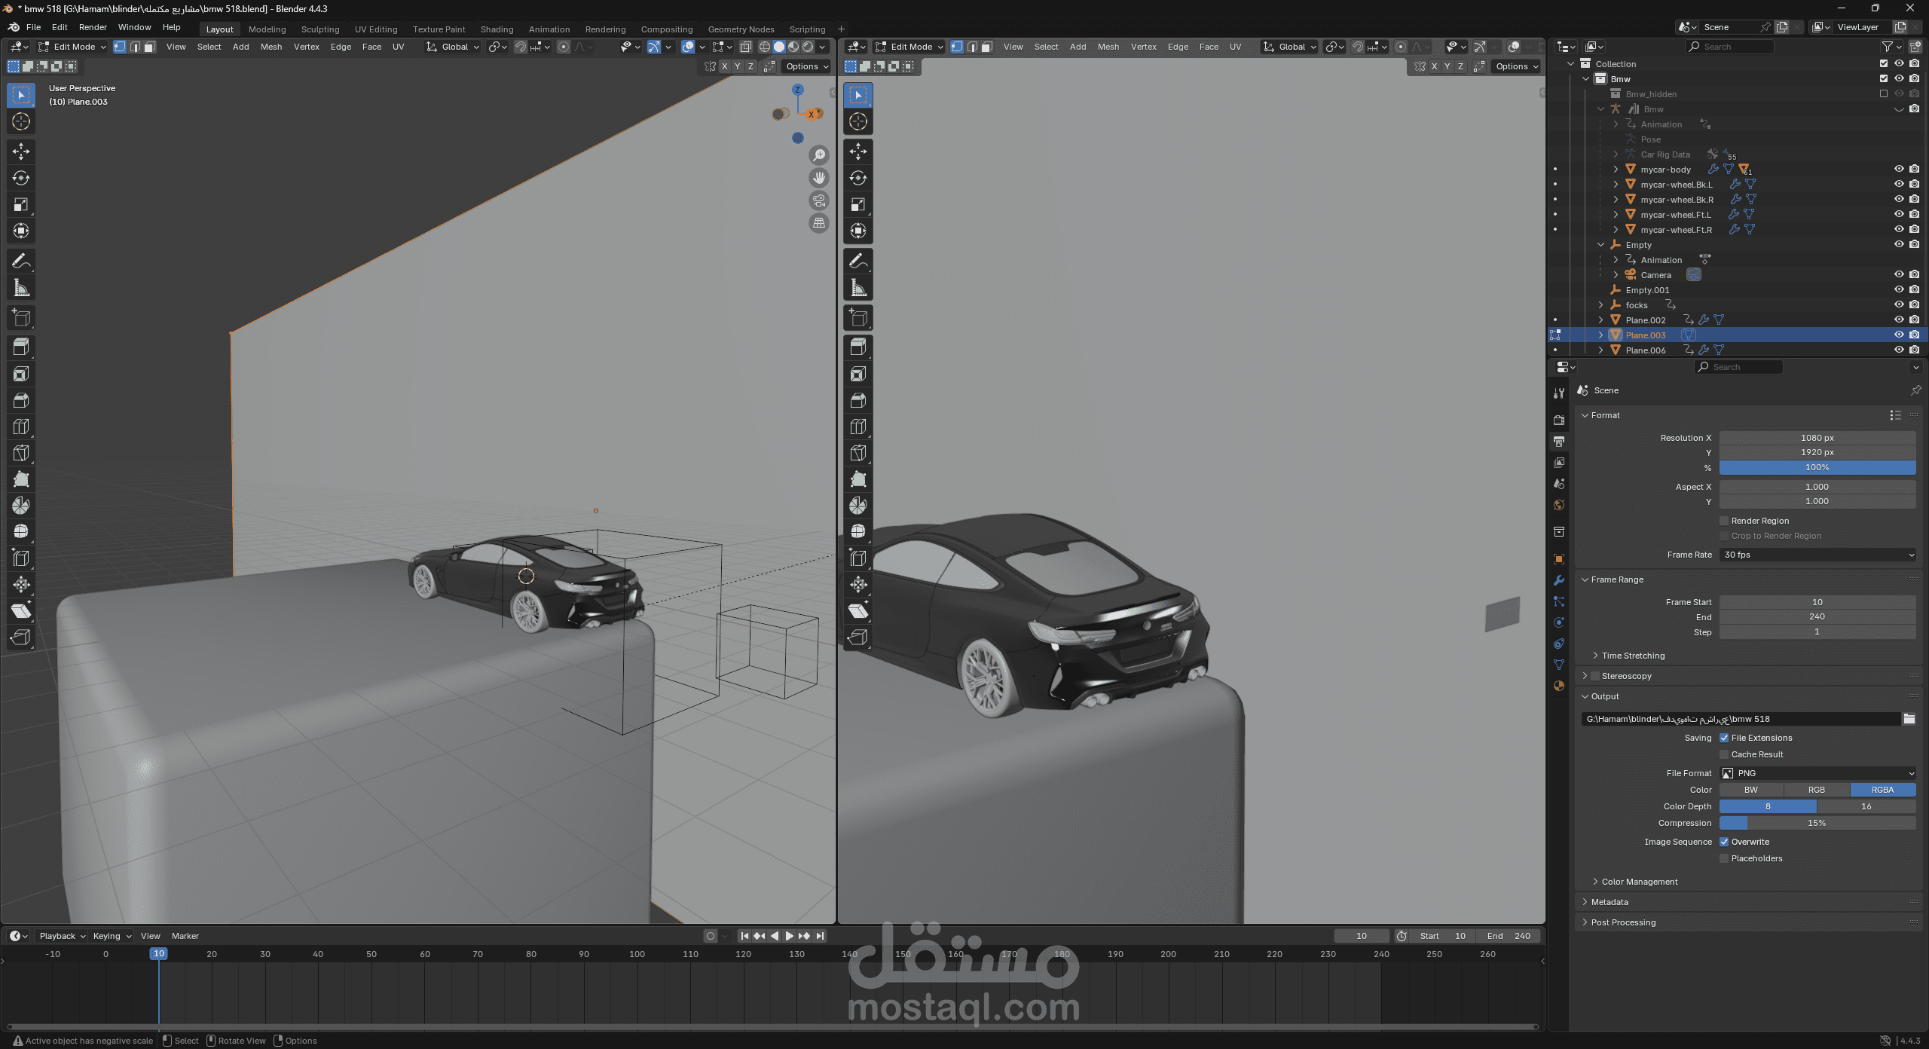Switch to the Modeling workspace tab
This screenshot has width=1929, height=1049.
point(267,29)
